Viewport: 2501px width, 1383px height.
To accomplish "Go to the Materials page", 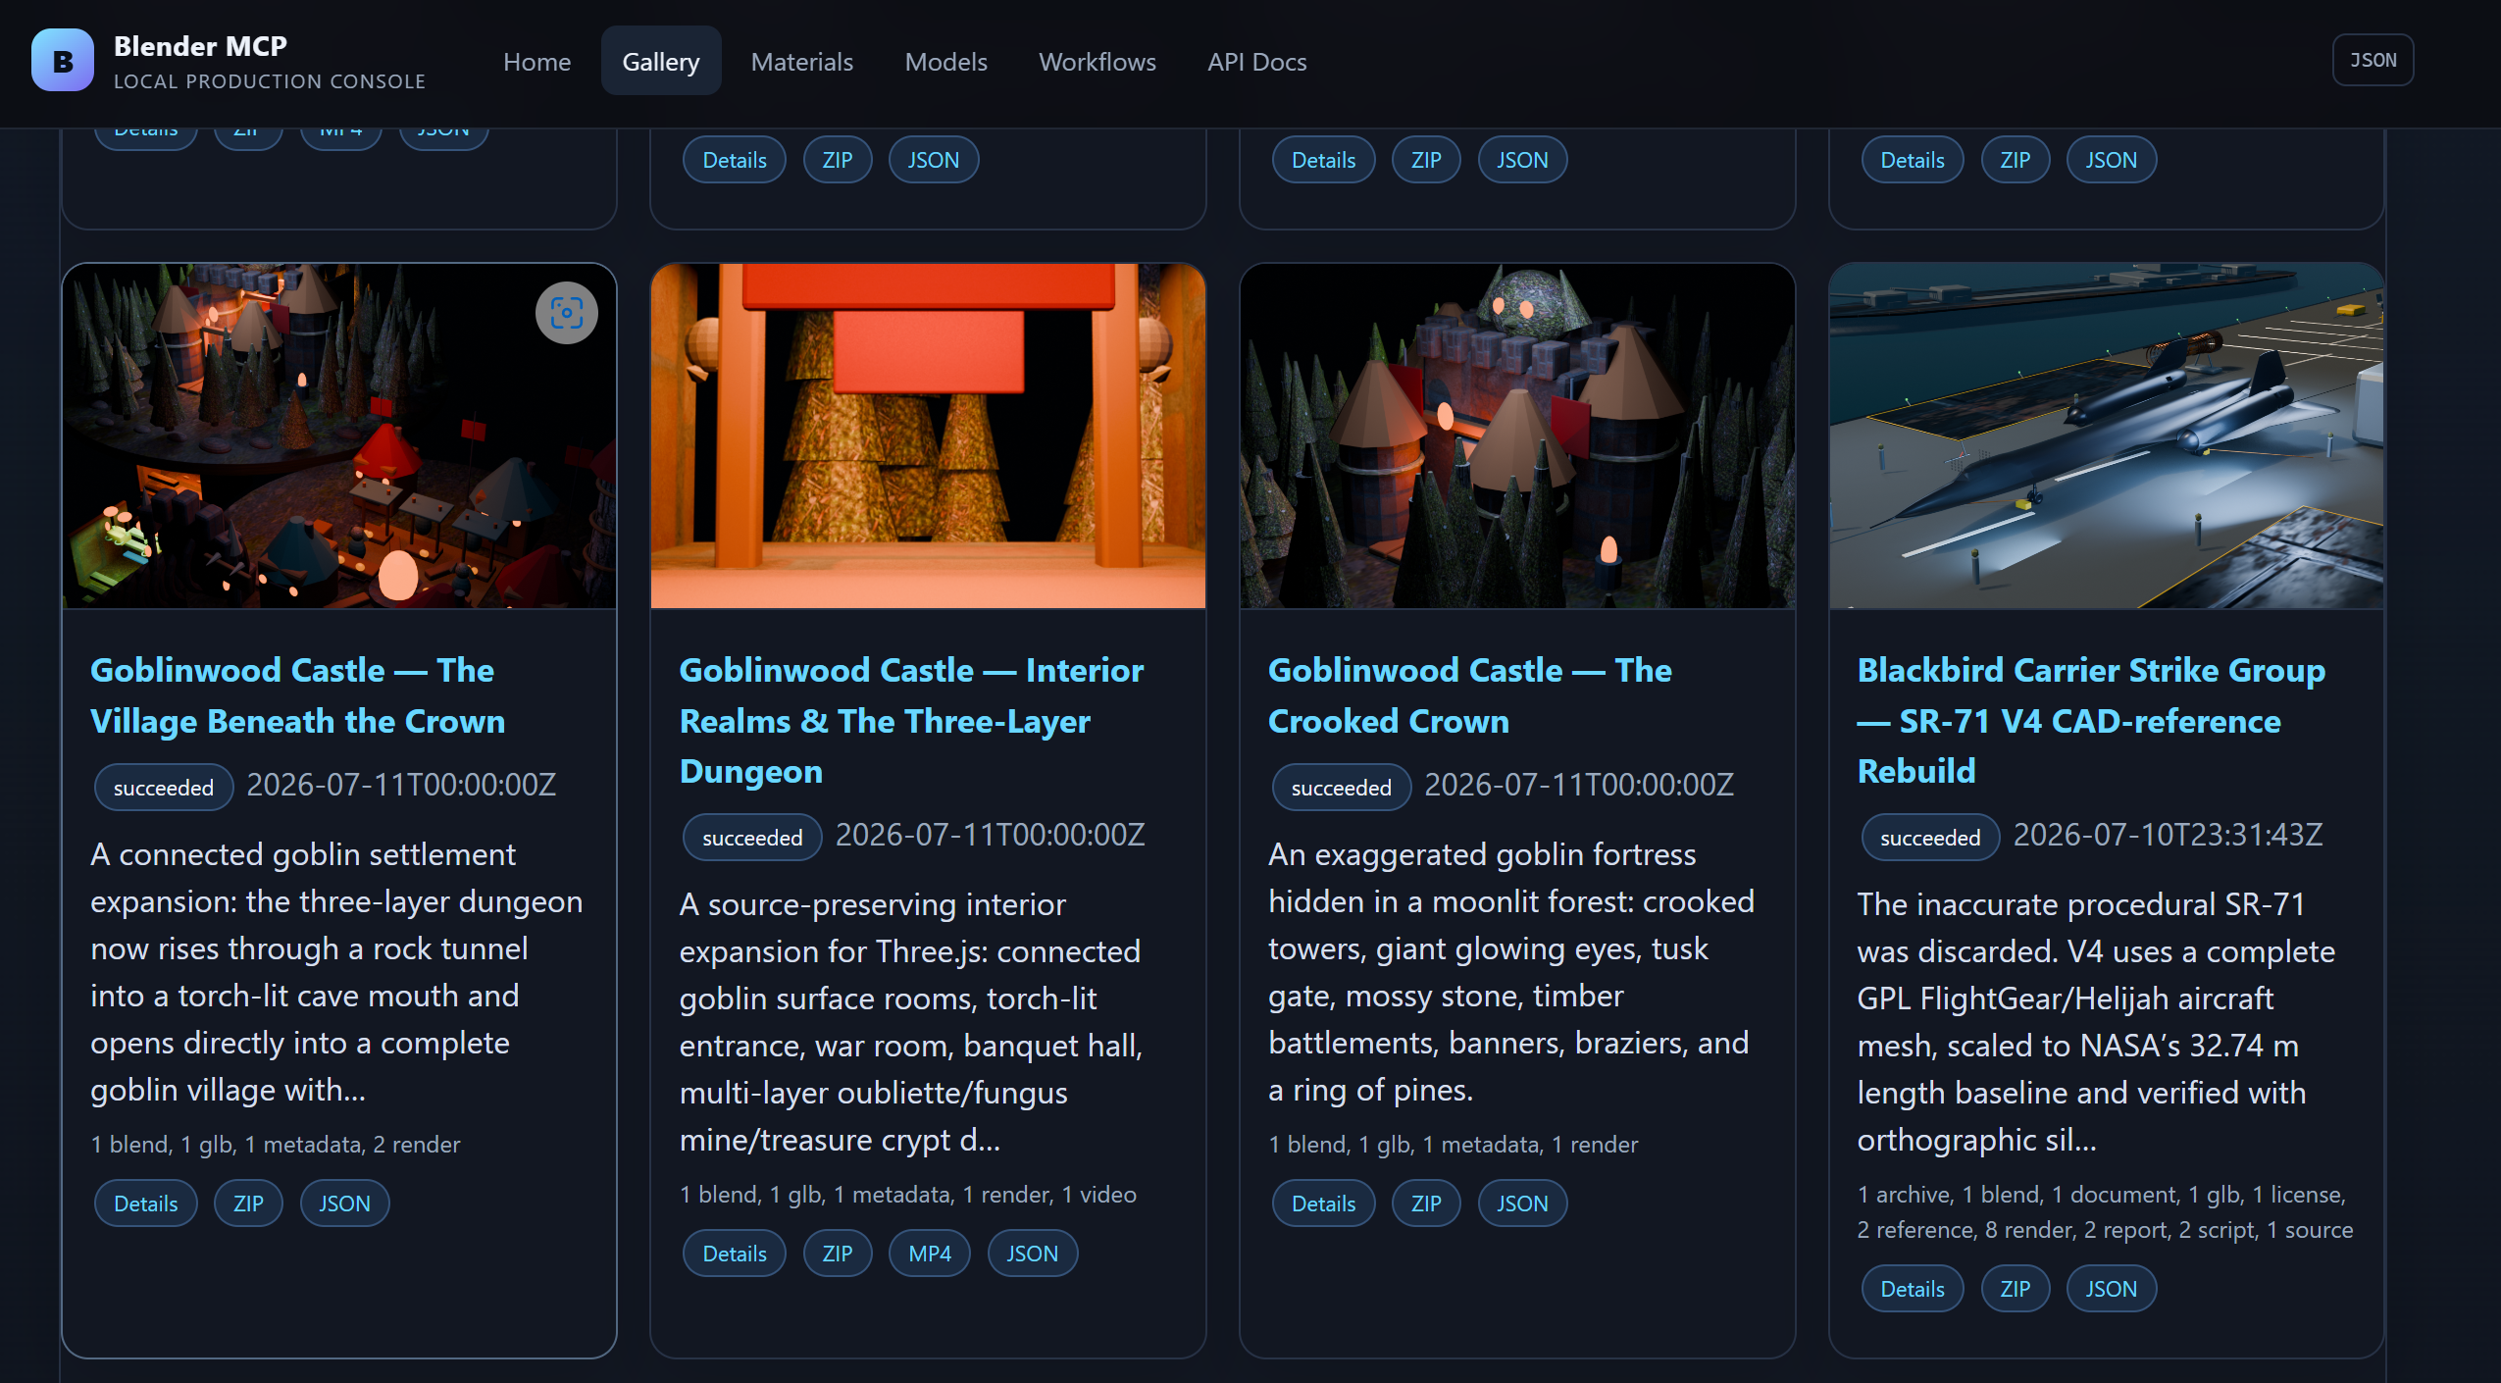I will click(x=802, y=61).
